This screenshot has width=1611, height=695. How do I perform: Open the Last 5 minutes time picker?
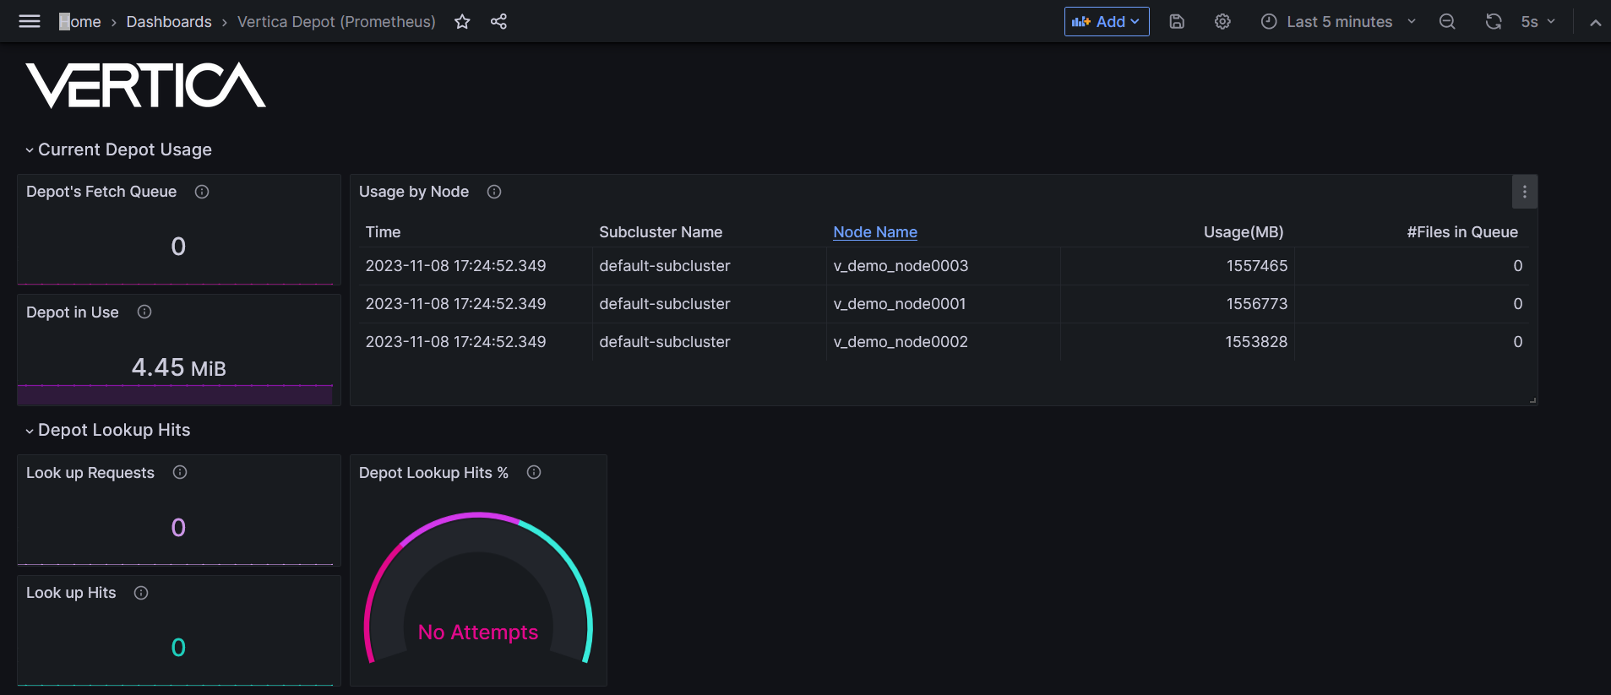coord(1338,22)
